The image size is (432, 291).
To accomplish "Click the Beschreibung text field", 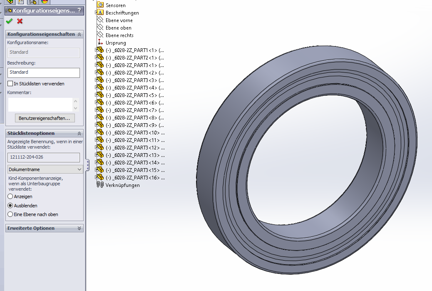I will coord(44,73).
